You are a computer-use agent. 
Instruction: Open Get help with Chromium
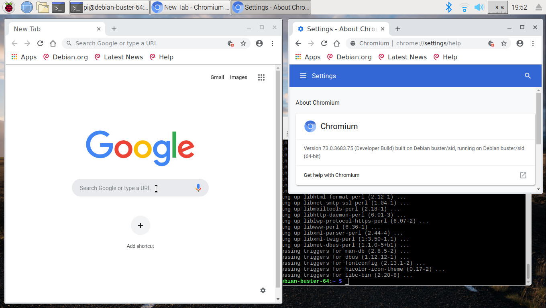pyautogui.click(x=416, y=175)
